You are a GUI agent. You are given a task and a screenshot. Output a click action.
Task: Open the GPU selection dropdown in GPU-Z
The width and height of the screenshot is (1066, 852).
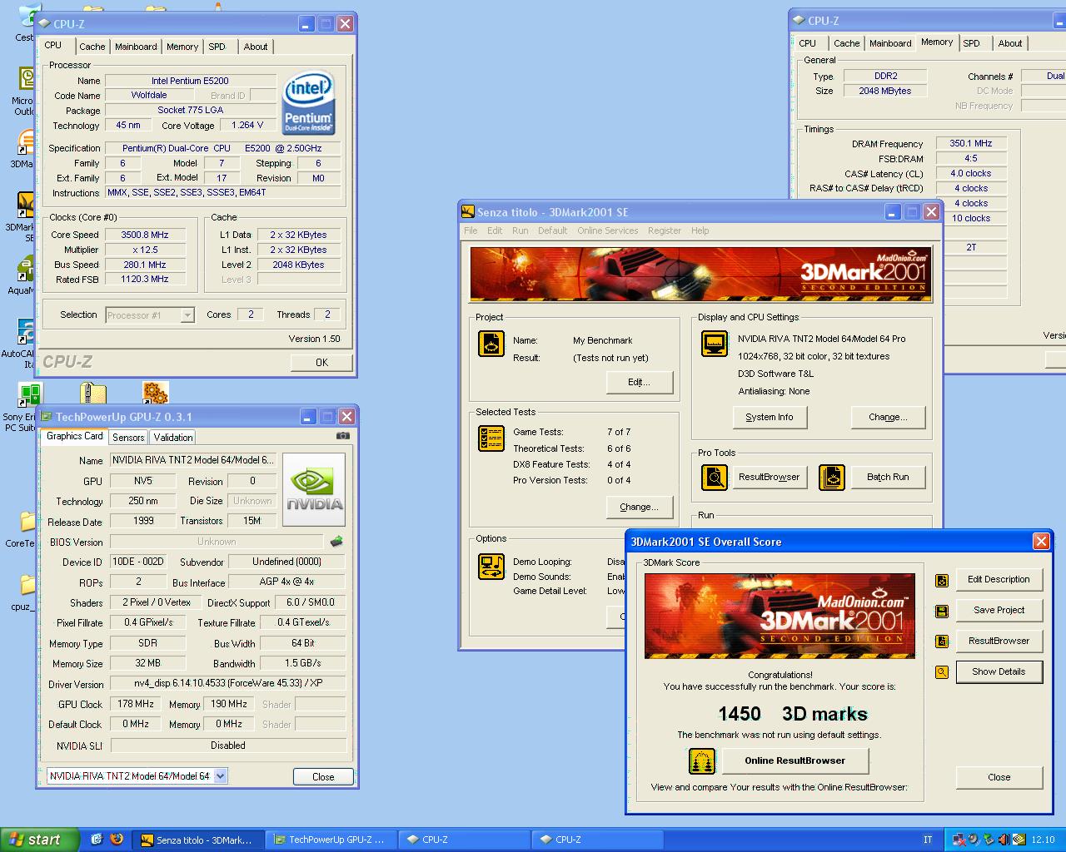click(220, 776)
